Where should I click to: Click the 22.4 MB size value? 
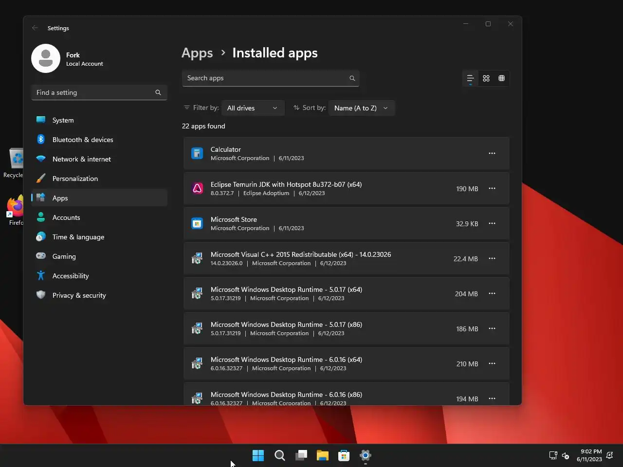[x=466, y=259]
